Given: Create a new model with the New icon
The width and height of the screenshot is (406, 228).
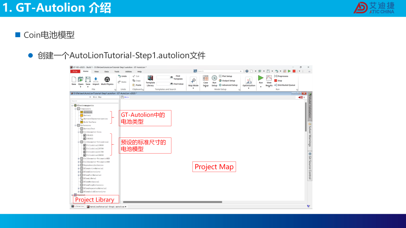Looking at the screenshot, I should pyautogui.click(x=74, y=80).
